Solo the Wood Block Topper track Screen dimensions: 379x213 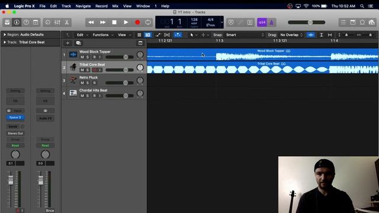click(88, 57)
